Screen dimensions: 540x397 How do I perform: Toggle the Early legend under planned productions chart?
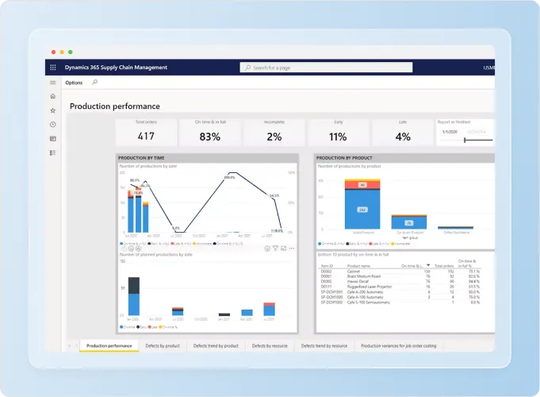point(142,327)
